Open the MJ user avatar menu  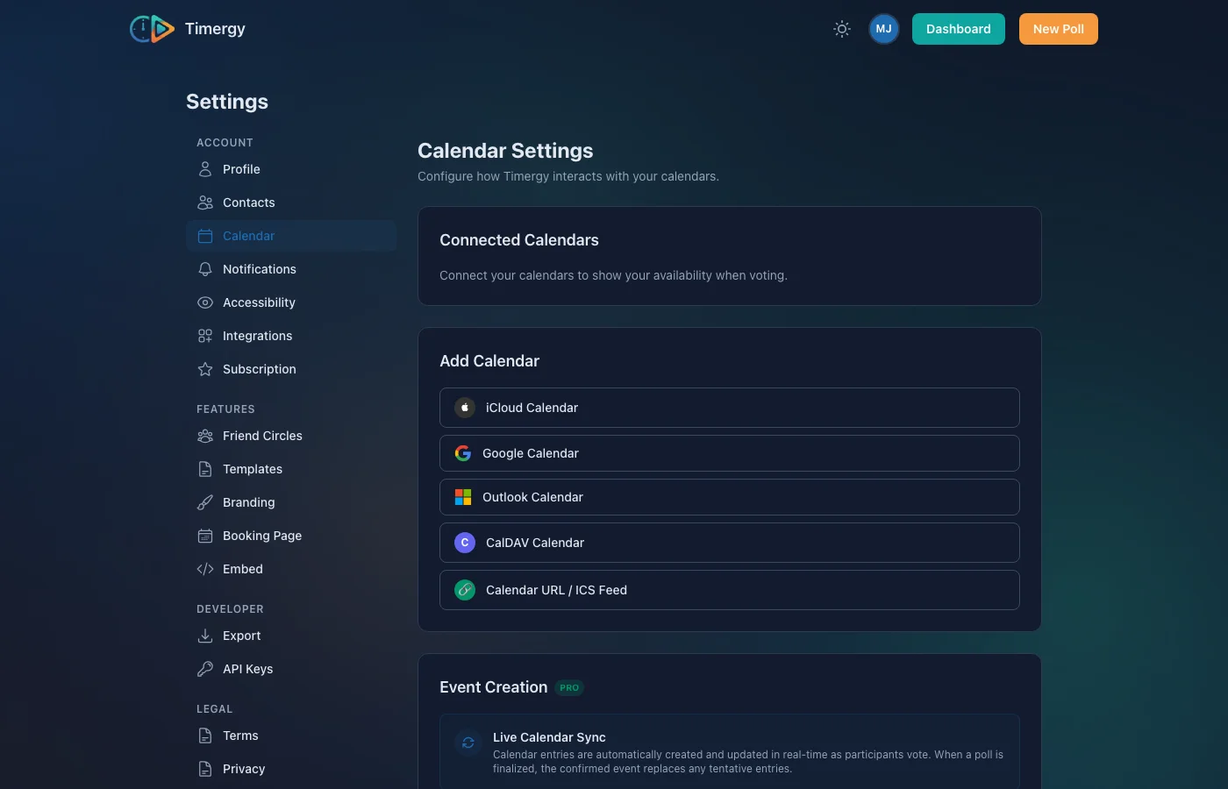(884, 29)
